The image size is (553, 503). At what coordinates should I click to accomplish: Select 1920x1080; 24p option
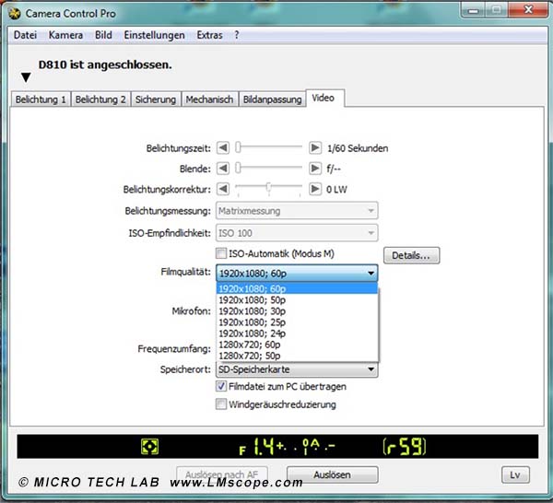coord(297,333)
